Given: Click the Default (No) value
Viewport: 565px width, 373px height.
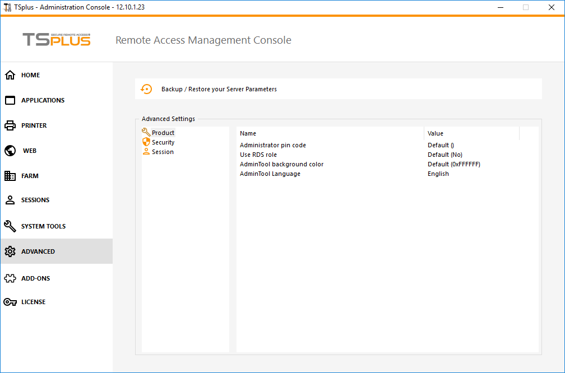Looking at the screenshot, I should tap(445, 155).
